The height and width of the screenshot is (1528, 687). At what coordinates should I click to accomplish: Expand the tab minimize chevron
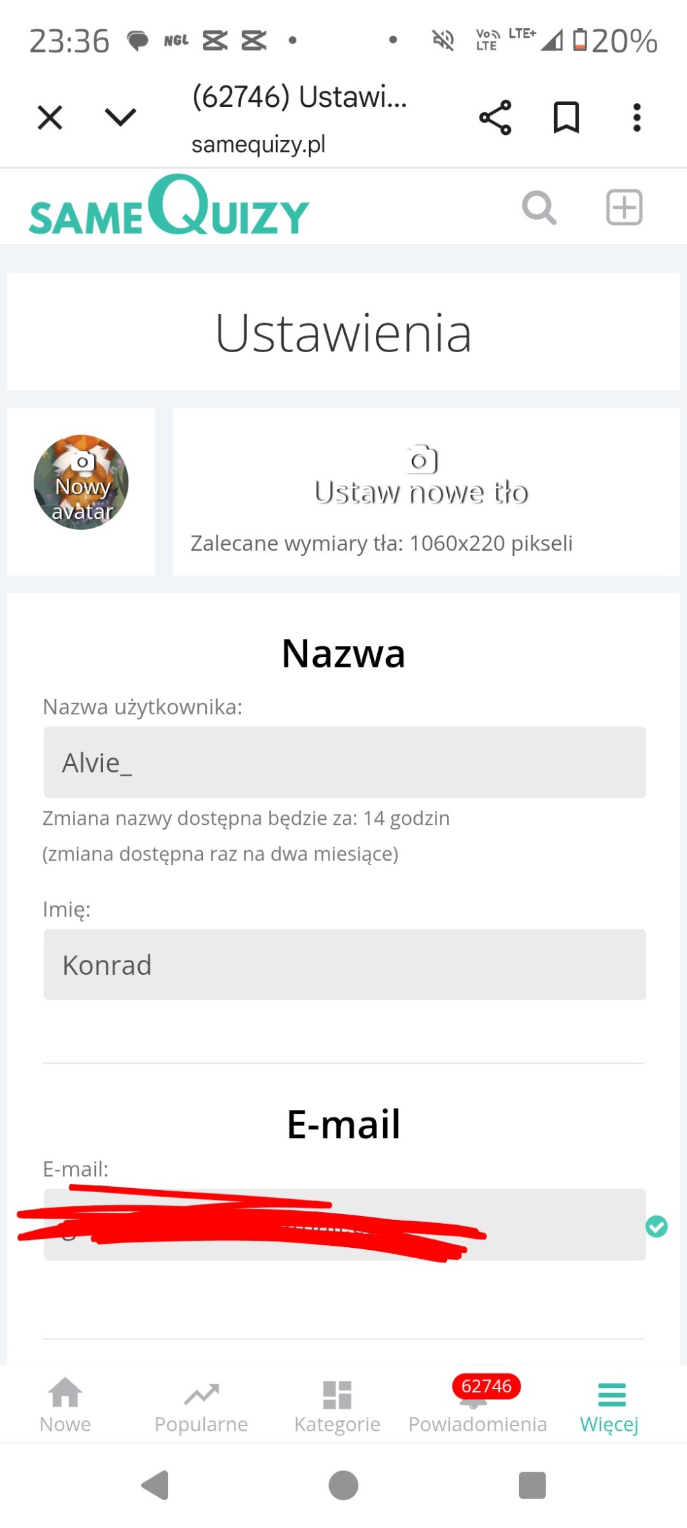[x=121, y=117]
